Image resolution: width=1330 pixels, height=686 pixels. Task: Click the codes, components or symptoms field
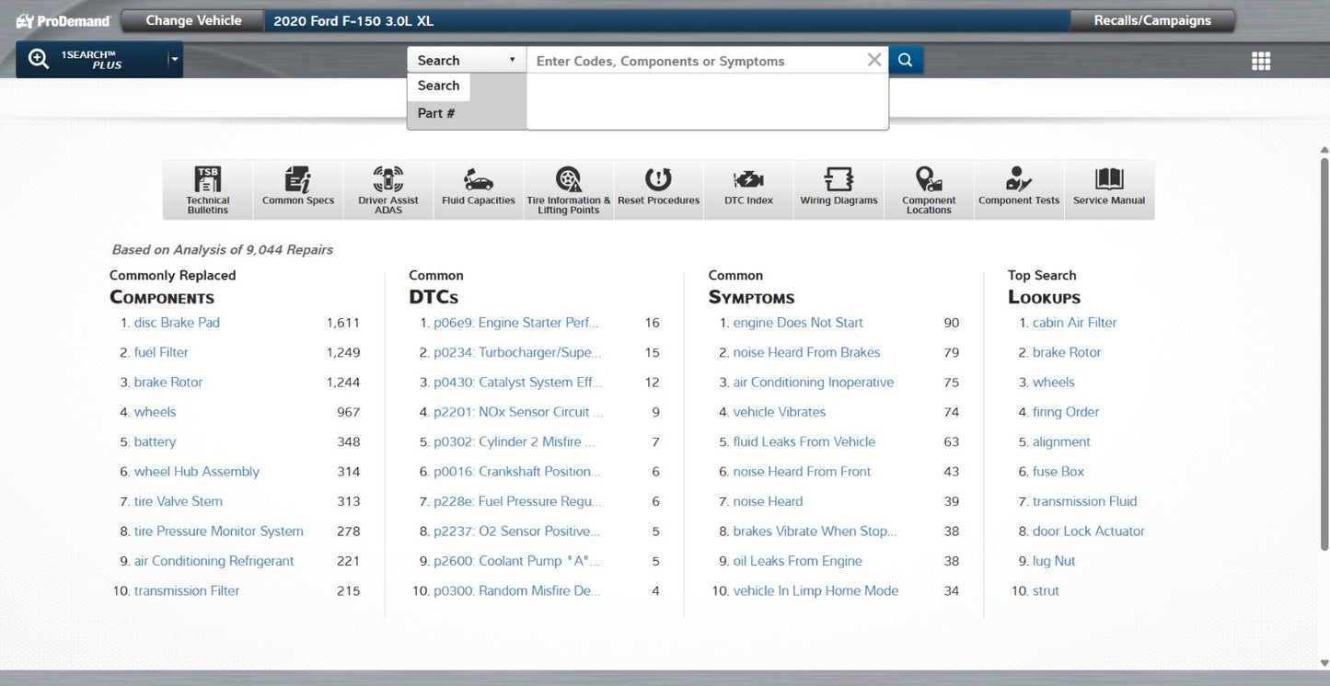point(697,61)
